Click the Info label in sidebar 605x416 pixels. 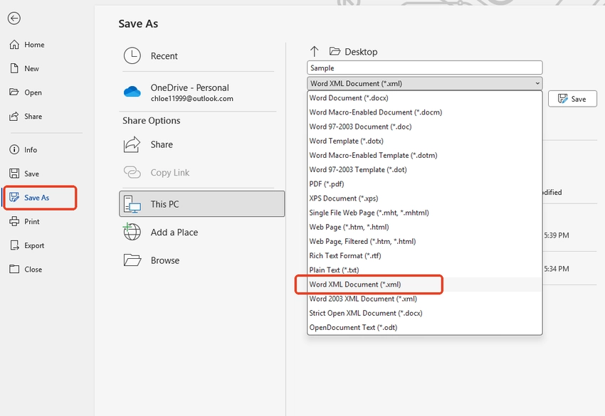coord(31,149)
